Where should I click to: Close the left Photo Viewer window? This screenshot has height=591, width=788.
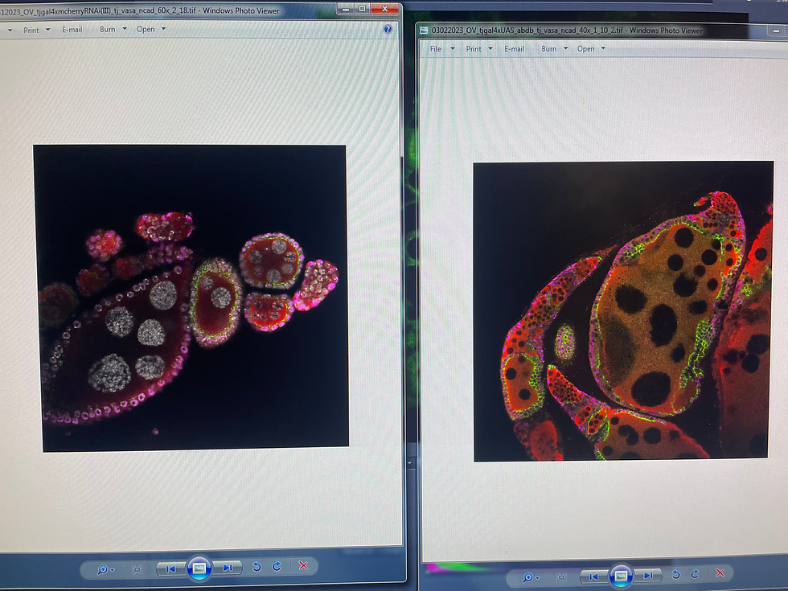click(385, 9)
